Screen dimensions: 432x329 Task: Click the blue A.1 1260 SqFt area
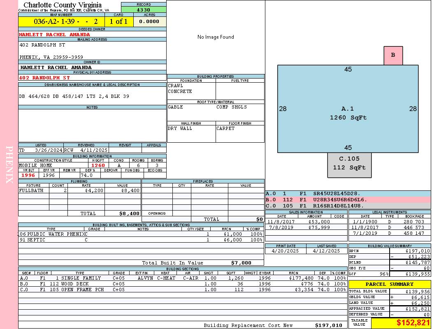click(x=348, y=113)
